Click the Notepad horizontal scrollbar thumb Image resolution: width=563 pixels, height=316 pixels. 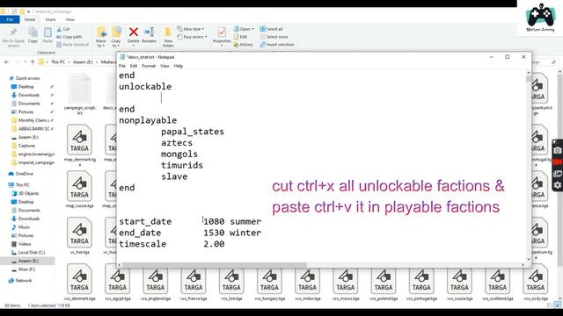click(215, 265)
